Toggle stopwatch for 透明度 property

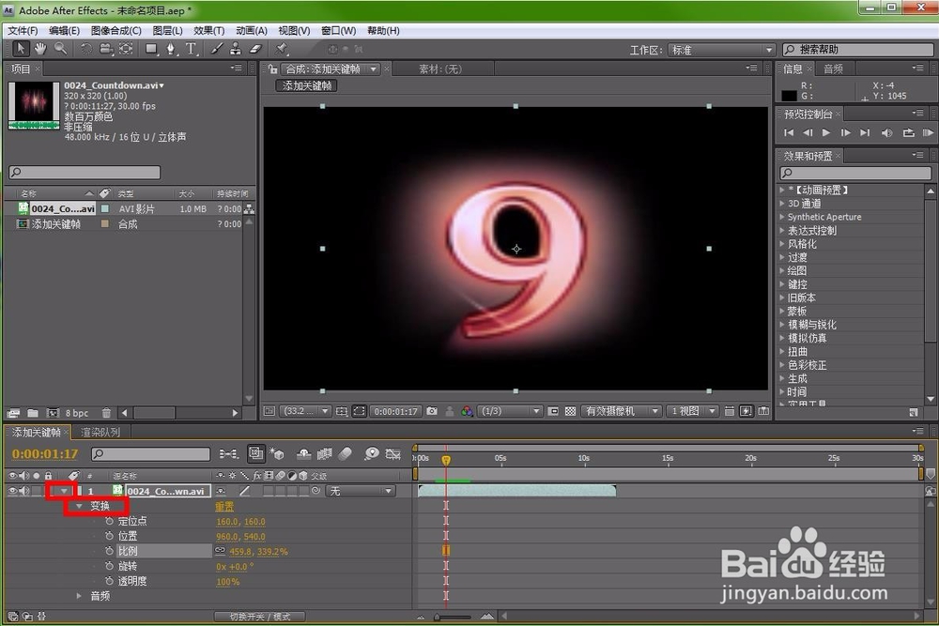pyautogui.click(x=109, y=581)
